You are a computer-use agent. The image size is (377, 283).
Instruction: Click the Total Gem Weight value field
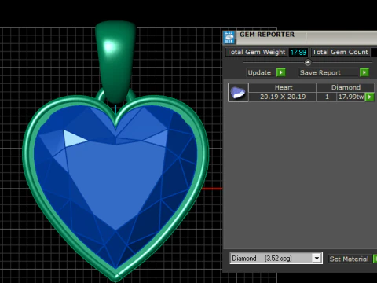[298, 52]
